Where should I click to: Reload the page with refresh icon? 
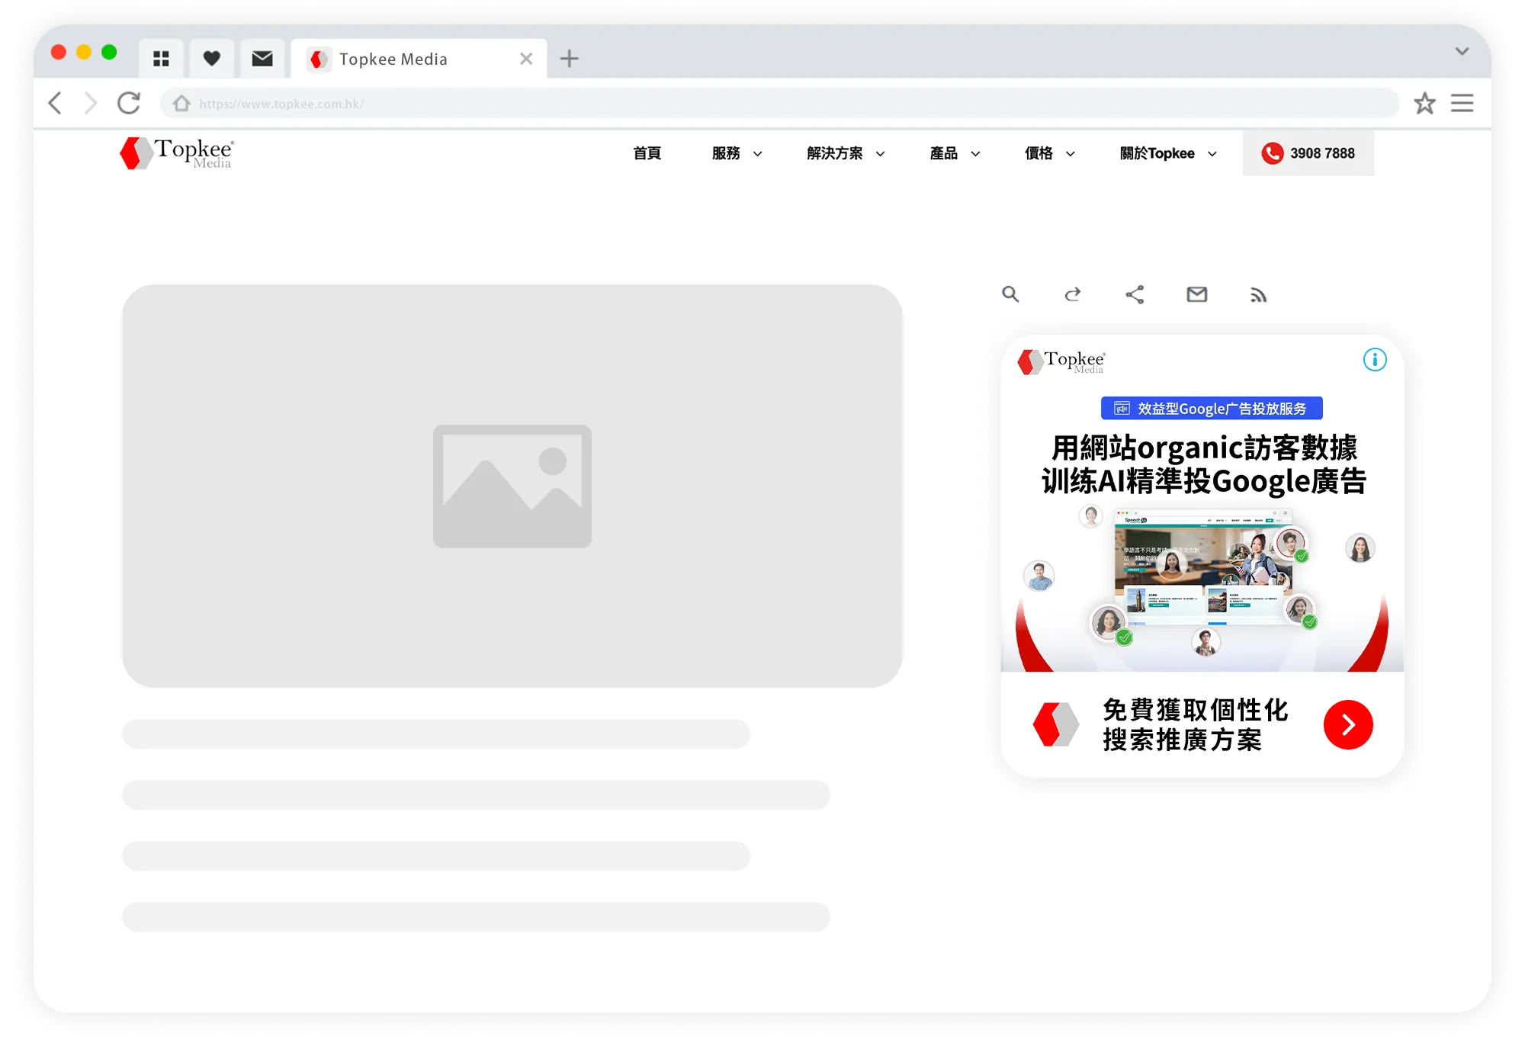tap(129, 103)
